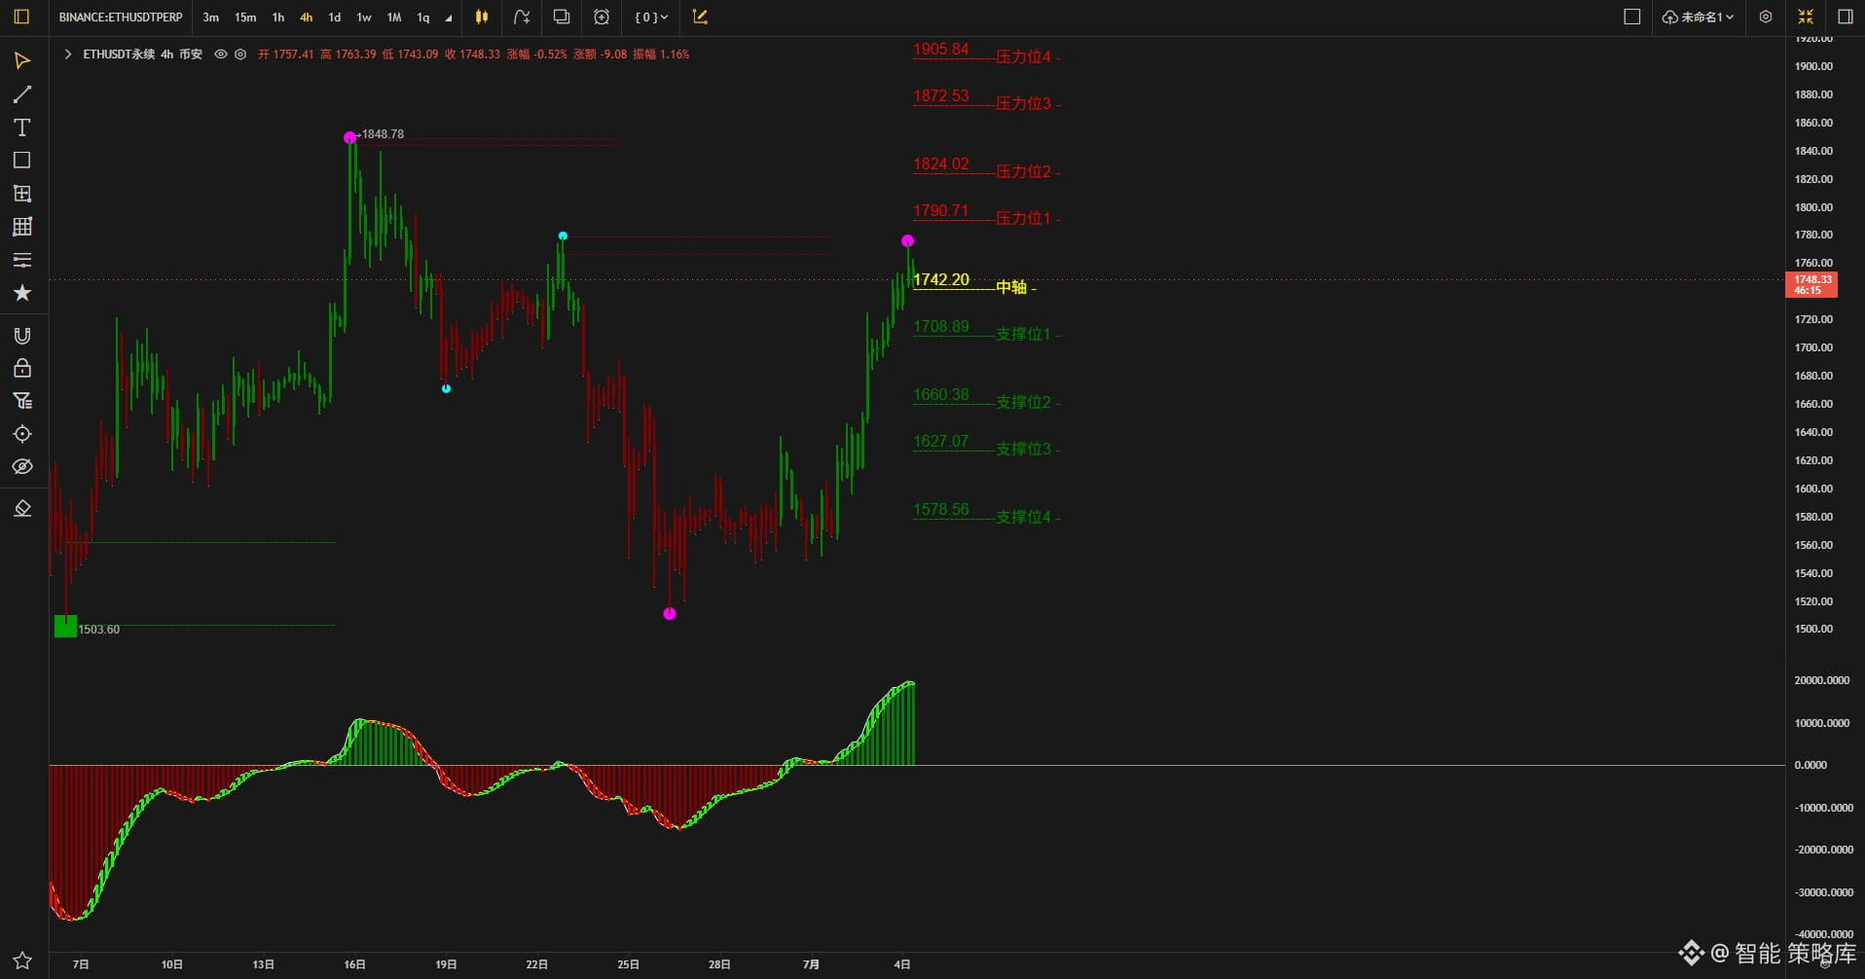The height and width of the screenshot is (979, 1865).
Task: Open favorite drawing tools star
Action: [22, 293]
